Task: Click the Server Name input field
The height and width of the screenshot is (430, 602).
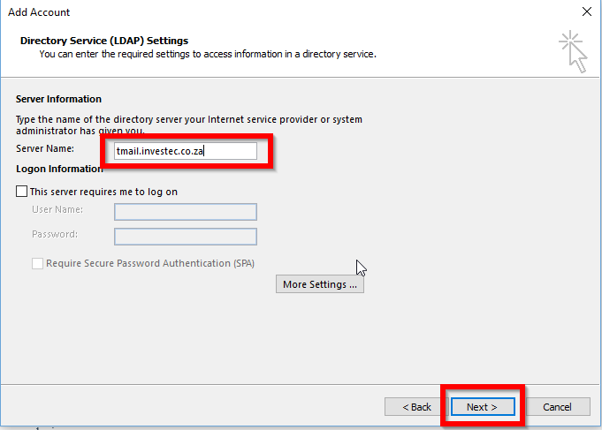Action: tap(186, 151)
